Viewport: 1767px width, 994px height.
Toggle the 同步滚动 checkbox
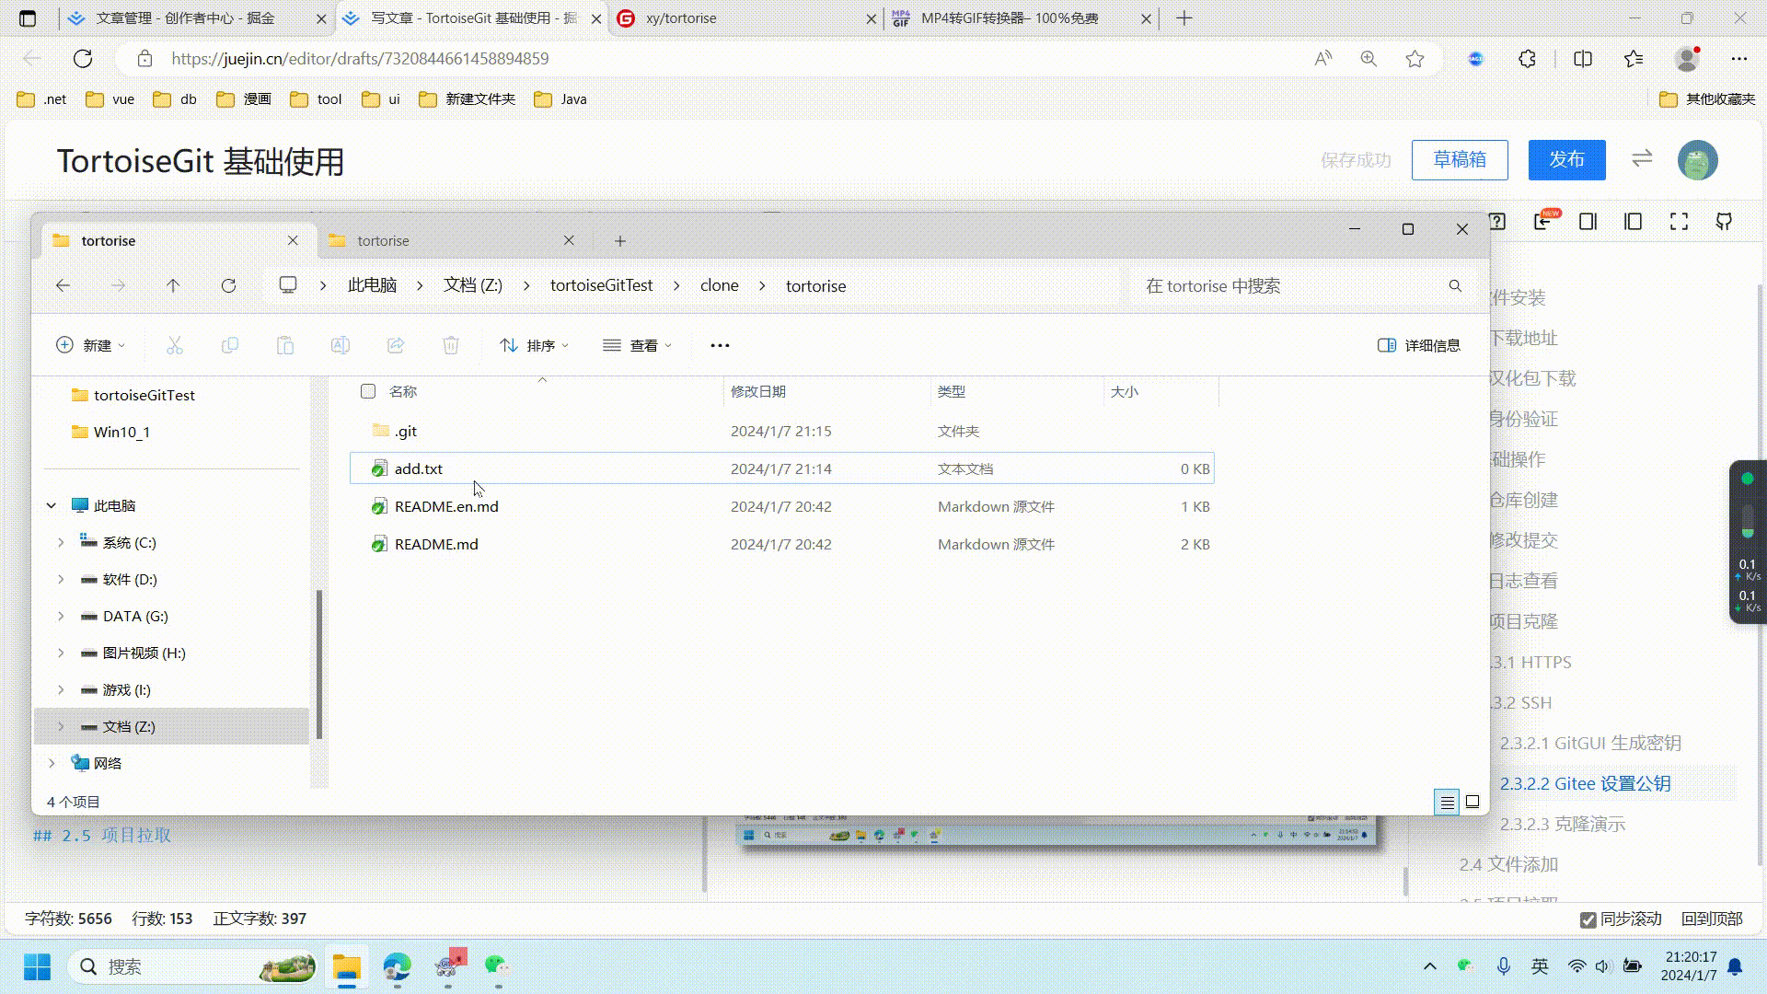[x=1588, y=919]
